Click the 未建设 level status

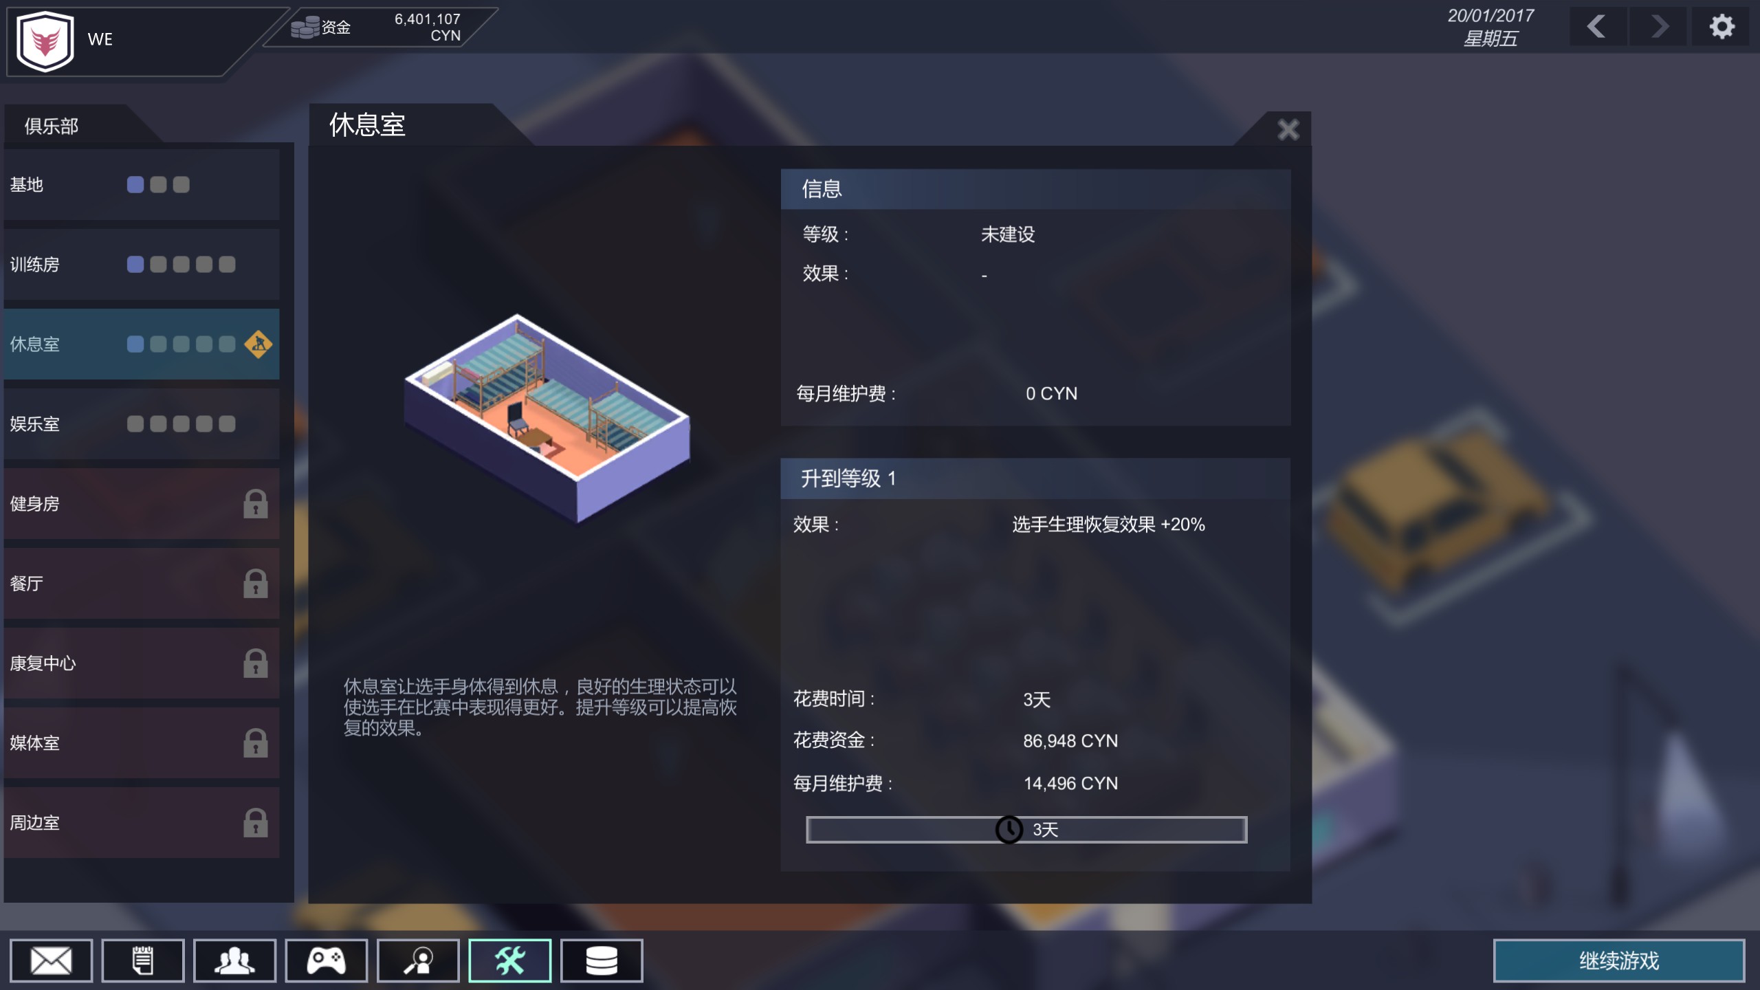click(1008, 234)
